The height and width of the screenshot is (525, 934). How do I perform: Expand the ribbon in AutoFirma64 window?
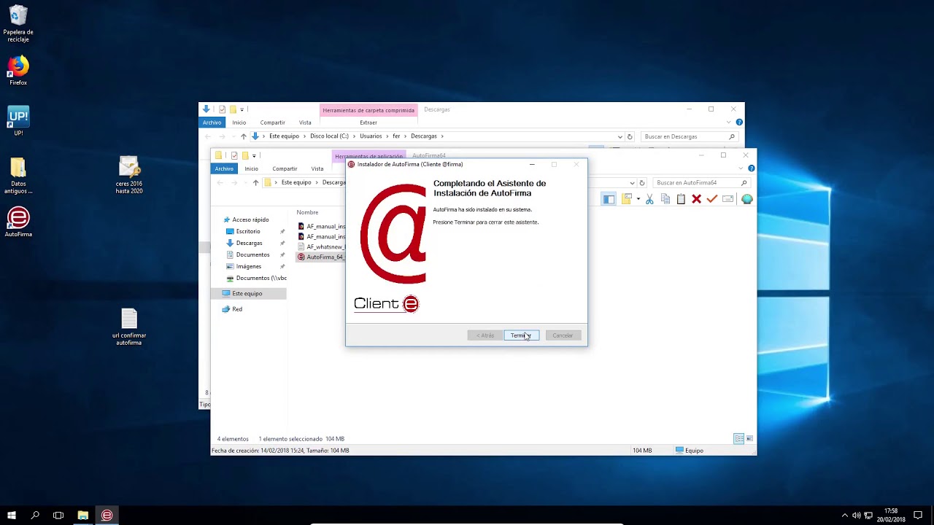(741, 168)
